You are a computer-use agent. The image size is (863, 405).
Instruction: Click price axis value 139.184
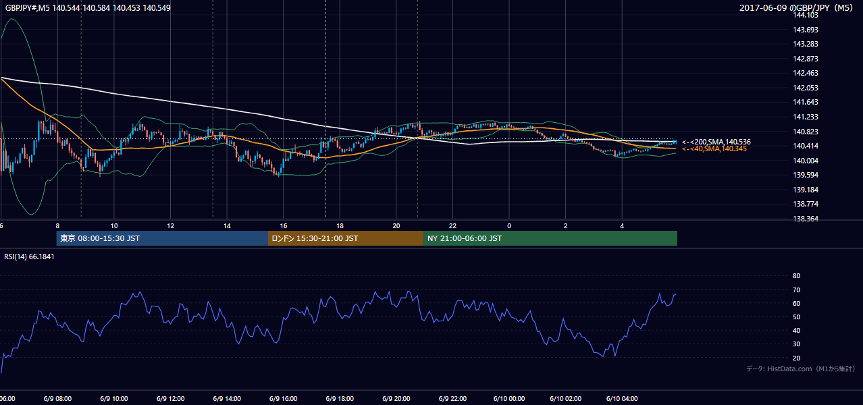pyautogui.click(x=806, y=190)
